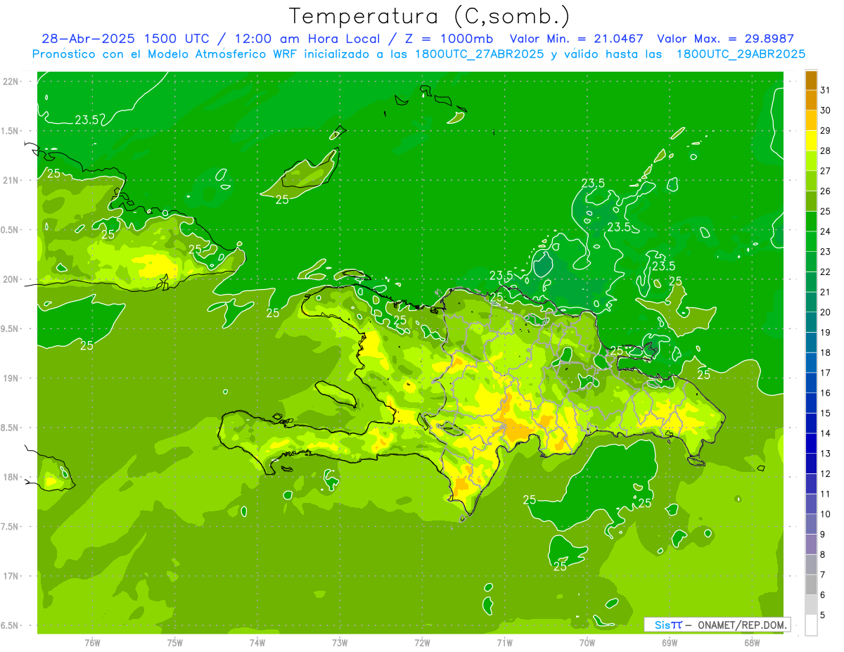Click colorbar label '18'
Screen dimensions: 844x652
click(825, 352)
